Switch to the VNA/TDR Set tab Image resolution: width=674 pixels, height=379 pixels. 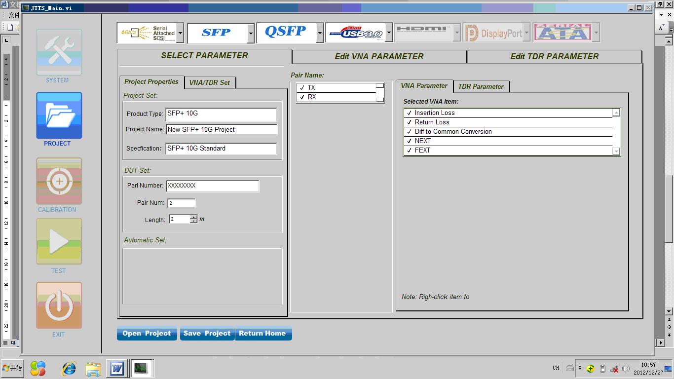click(209, 82)
